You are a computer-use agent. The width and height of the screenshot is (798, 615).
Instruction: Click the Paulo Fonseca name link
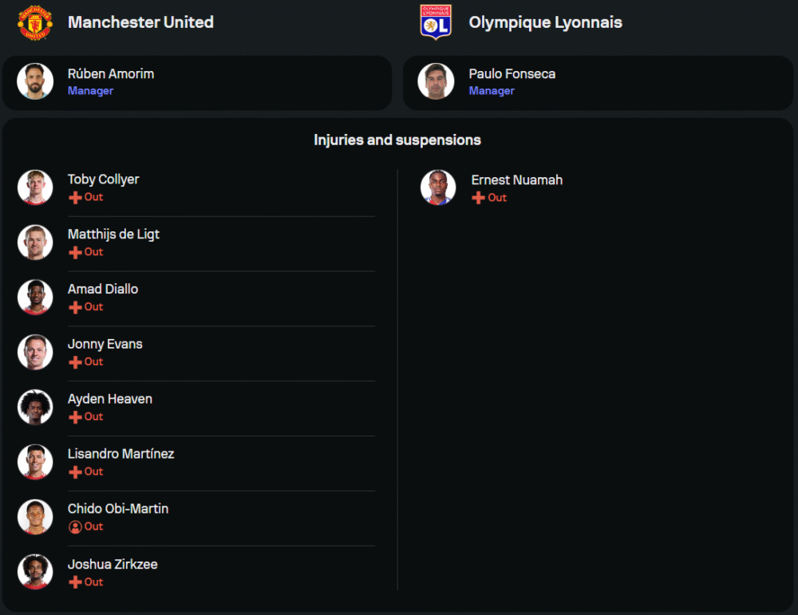point(512,73)
